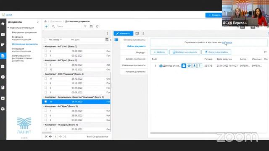Viewport: 269px width, 151px height.
Task: Check the row dated 28.02.2023
Action: pos(45,65)
